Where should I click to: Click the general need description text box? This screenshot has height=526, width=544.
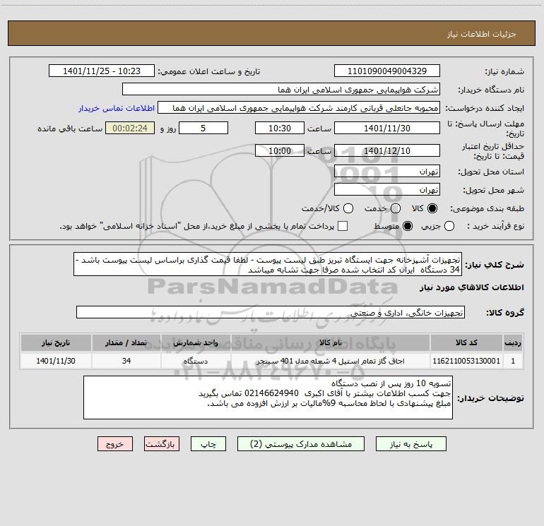(268, 265)
